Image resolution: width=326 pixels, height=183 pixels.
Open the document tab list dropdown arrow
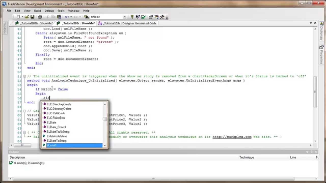point(311,23)
